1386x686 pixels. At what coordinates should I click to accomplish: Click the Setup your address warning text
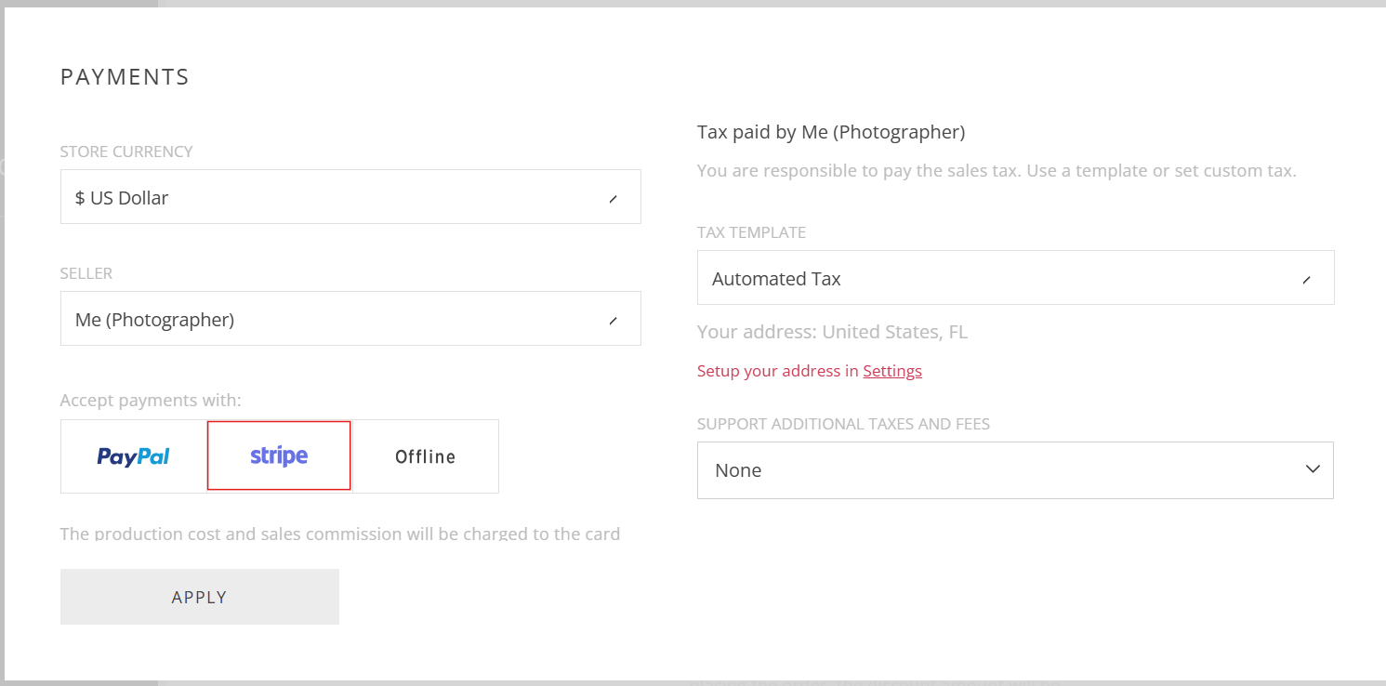pos(810,371)
